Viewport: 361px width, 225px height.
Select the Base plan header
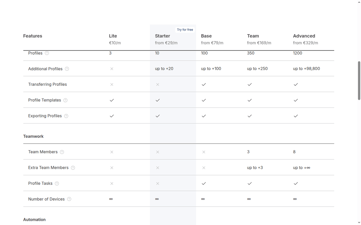206,36
